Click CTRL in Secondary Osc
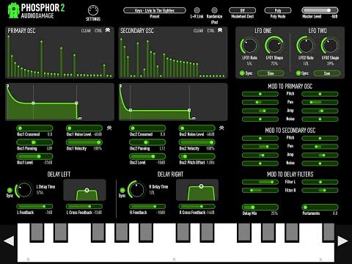The width and height of the screenshot is (352, 264). tap(210, 31)
